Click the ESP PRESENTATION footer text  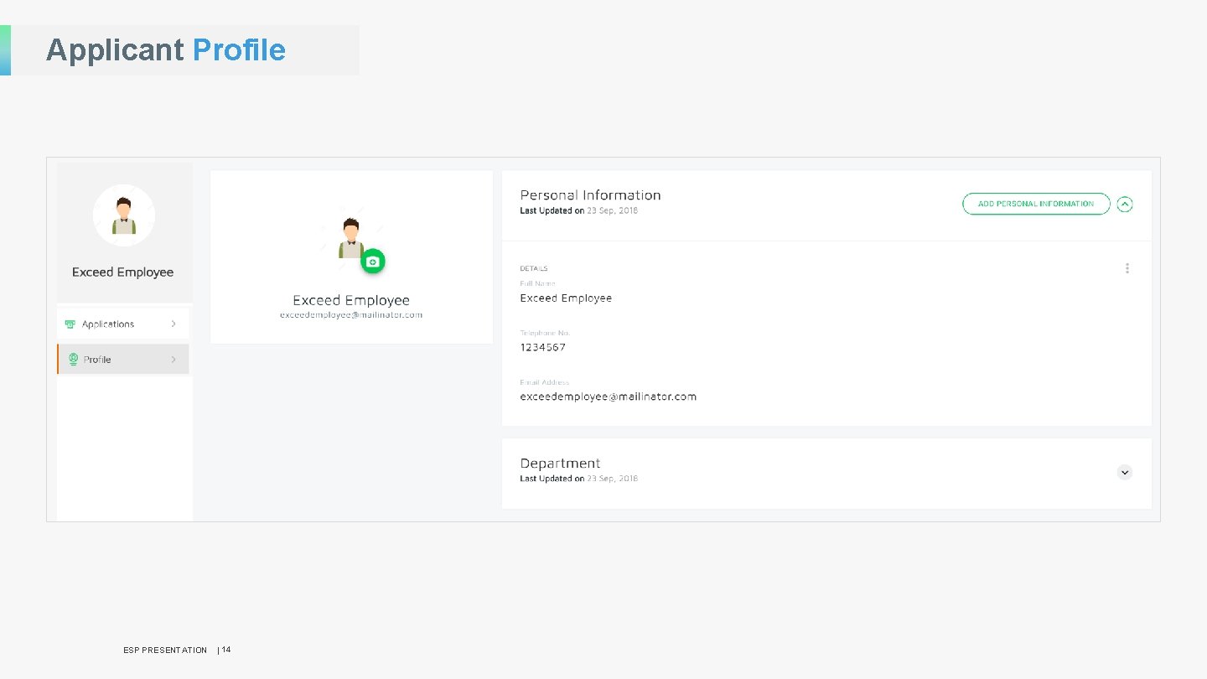coord(165,650)
